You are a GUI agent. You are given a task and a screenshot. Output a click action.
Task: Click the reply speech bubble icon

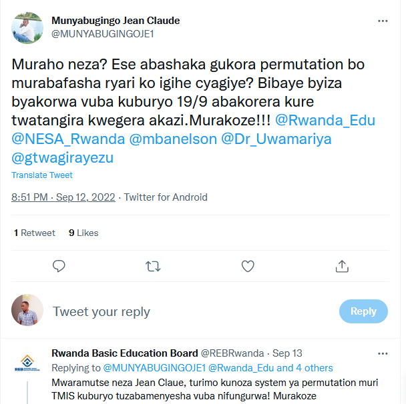[x=59, y=266]
